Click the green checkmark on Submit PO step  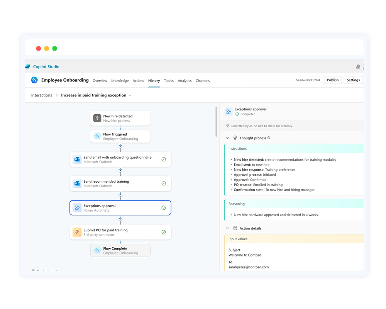164,232
